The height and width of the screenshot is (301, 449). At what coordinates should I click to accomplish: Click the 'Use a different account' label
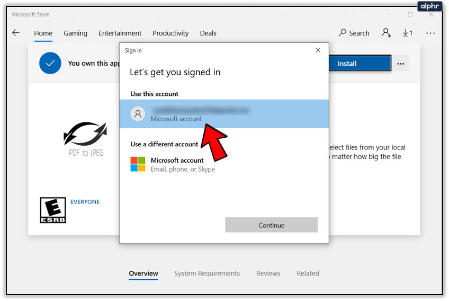coord(164,144)
